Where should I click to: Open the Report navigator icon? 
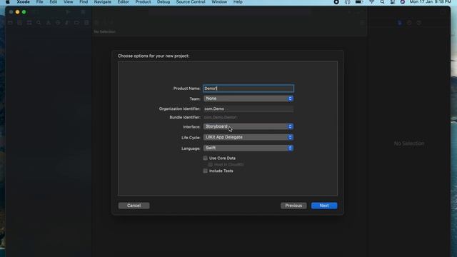86,23
